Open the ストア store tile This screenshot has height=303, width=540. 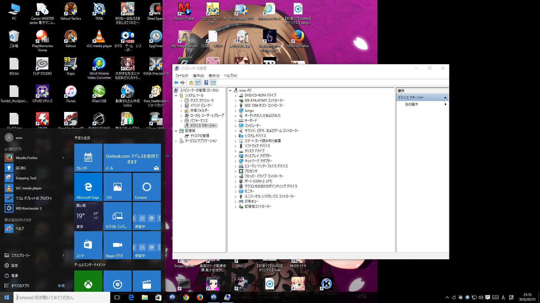click(88, 245)
